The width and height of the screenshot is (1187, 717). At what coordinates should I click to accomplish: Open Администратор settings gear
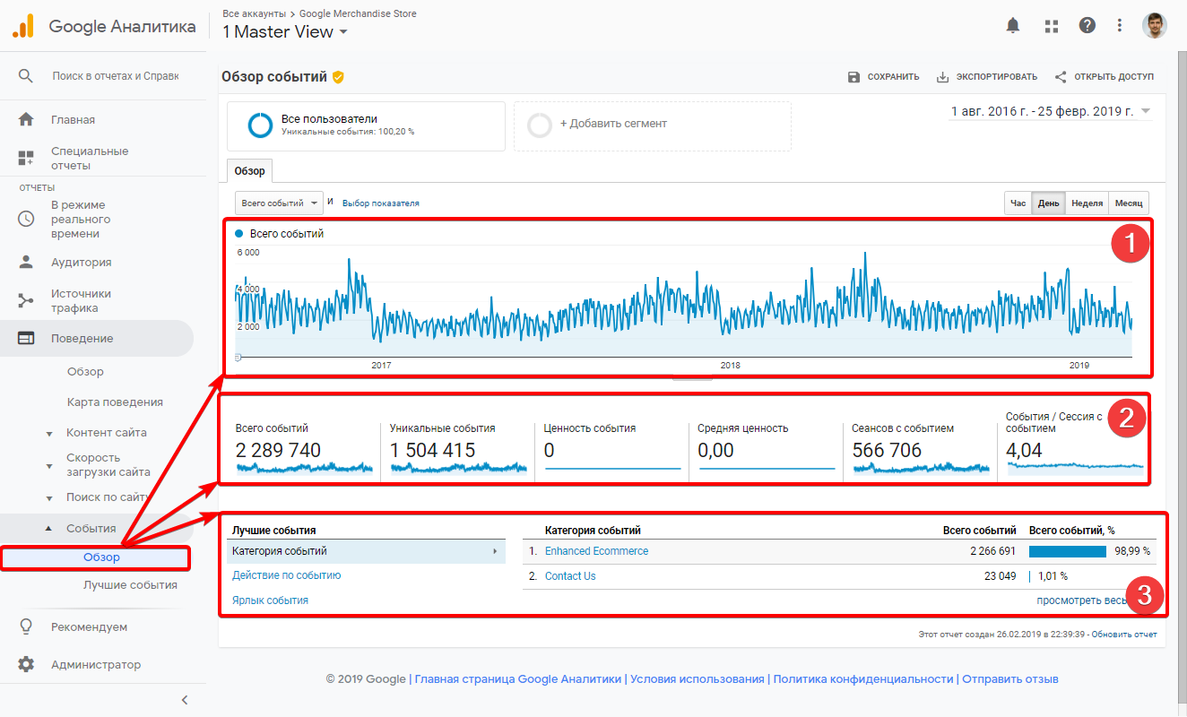26,664
